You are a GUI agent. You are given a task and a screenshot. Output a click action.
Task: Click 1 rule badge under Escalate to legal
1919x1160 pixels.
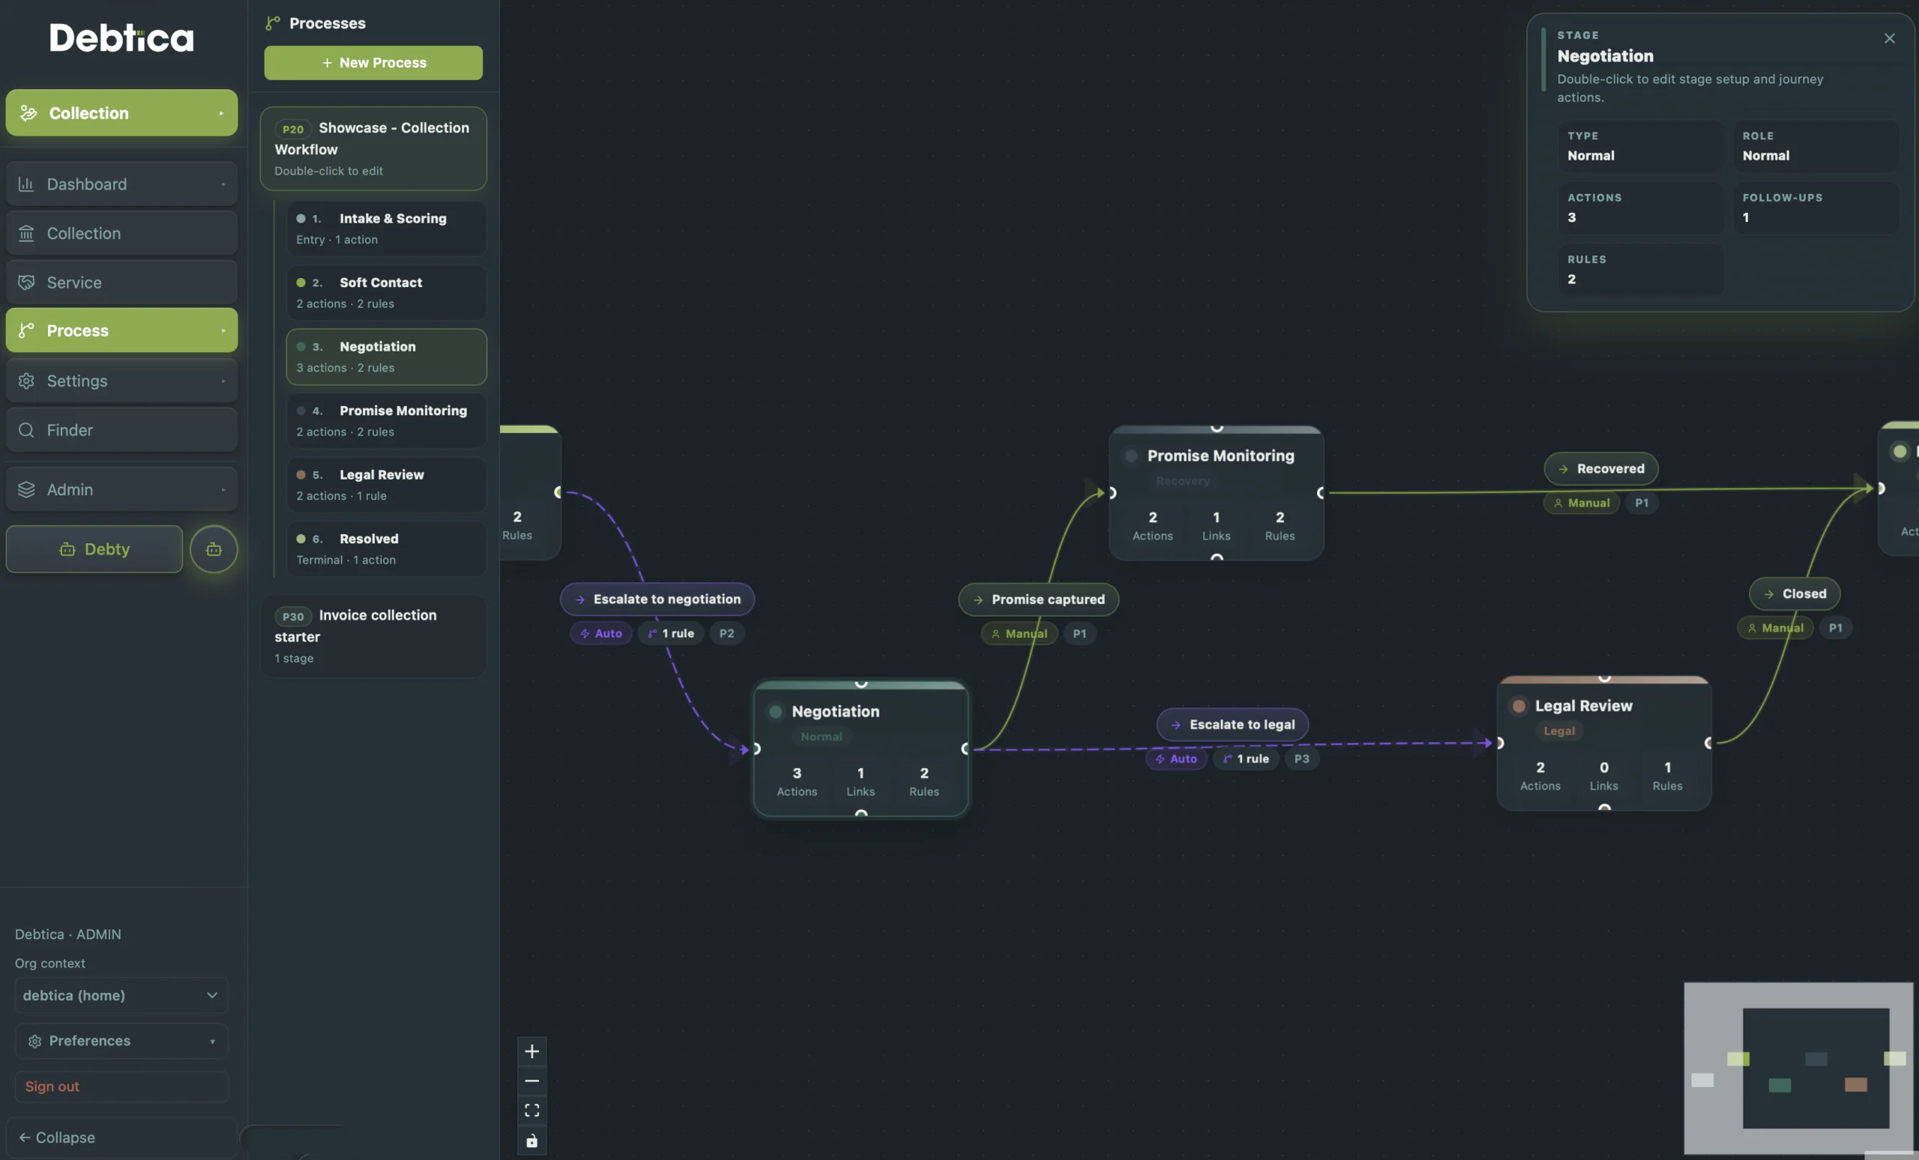pyautogui.click(x=1246, y=758)
